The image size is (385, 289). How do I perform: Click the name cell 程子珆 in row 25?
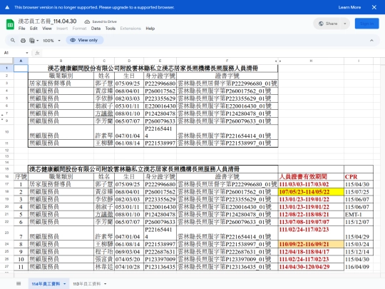click(104, 252)
